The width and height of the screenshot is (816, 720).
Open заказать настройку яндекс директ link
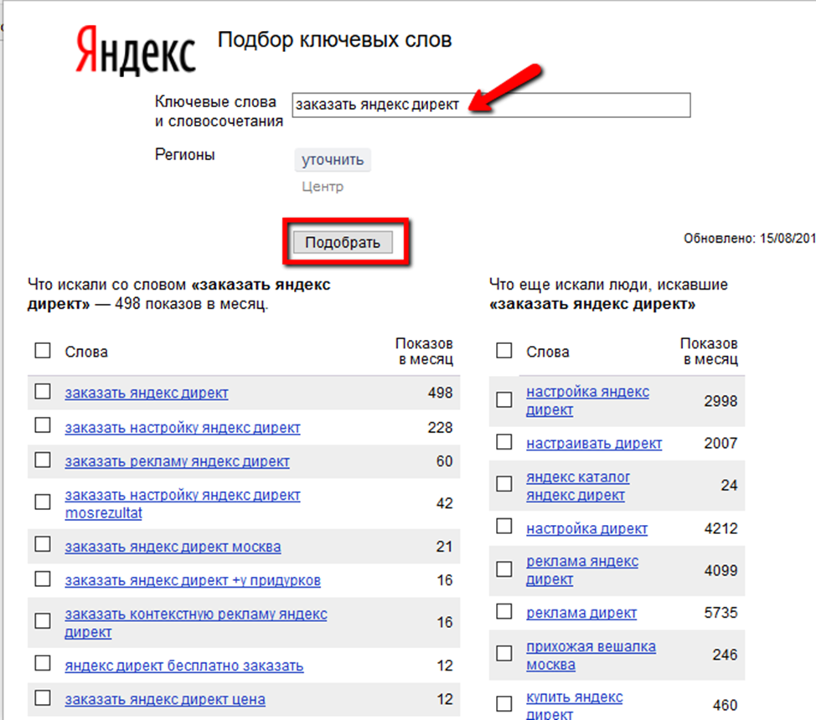182,428
